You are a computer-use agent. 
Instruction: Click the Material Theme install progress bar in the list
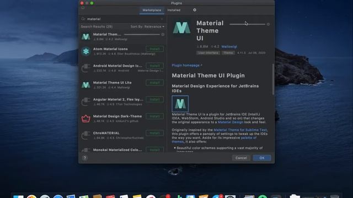tap(142, 34)
